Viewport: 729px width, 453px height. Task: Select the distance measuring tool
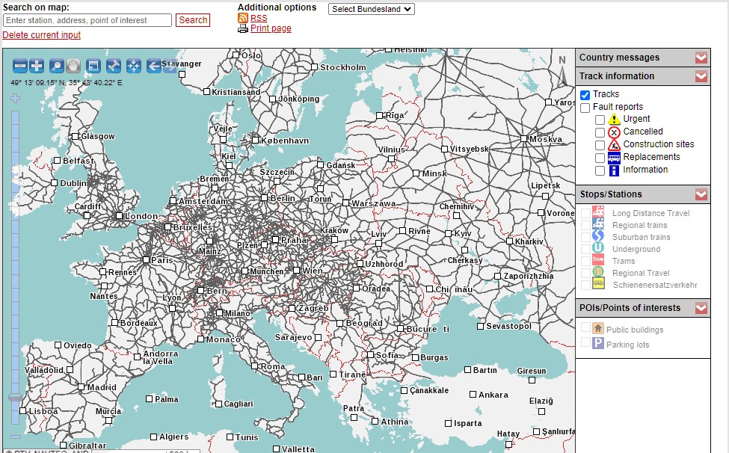point(114,66)
